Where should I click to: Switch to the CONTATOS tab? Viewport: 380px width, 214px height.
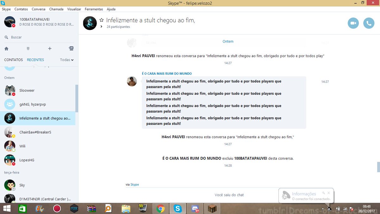13,60
